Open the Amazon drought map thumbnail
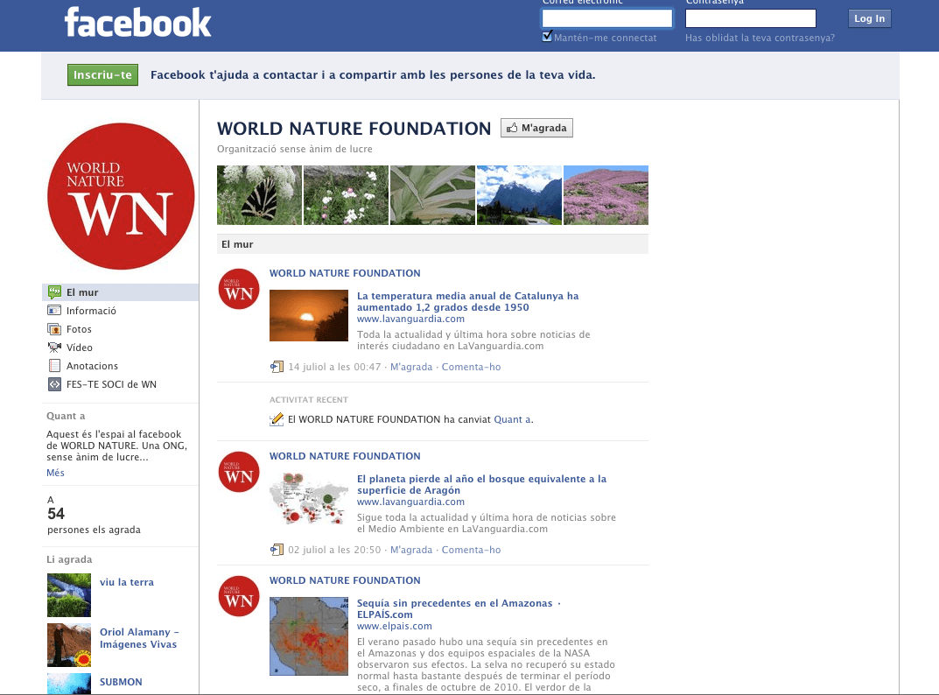939x695 pixels. coord(309,636)
